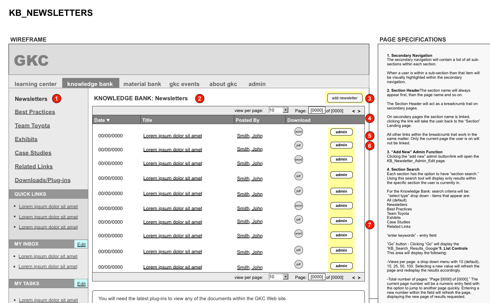Download the Excel file in the third table row
The height and width of the screenshot is (303, 490).
click(298, 160)
